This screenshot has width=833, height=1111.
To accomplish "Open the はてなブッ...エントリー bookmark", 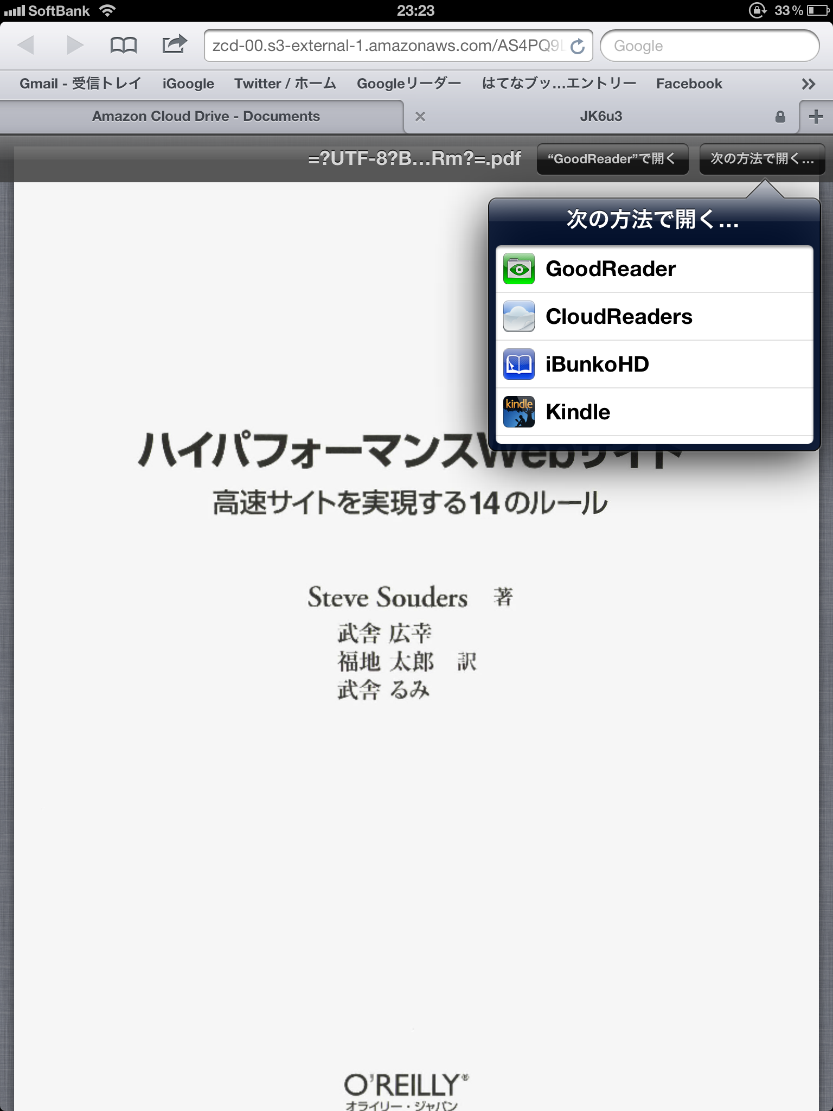I will 559,84.
